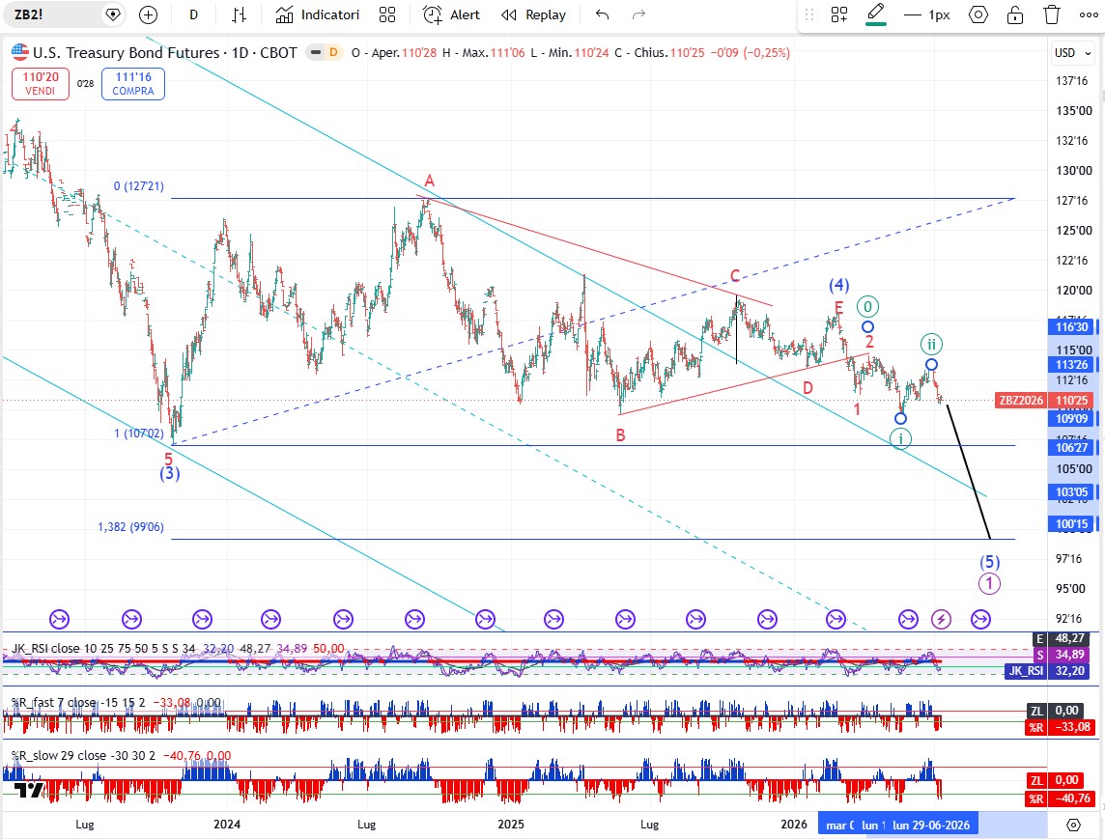The image size is (1105, 840).
Task: Open drawing settings hexagon icon
Action: [978, 14]
